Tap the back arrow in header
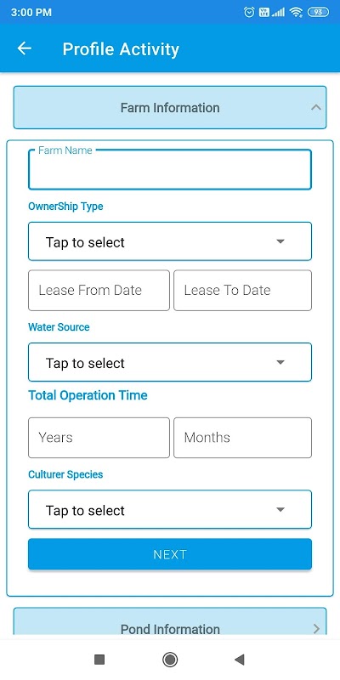 (x=25, y=48)
